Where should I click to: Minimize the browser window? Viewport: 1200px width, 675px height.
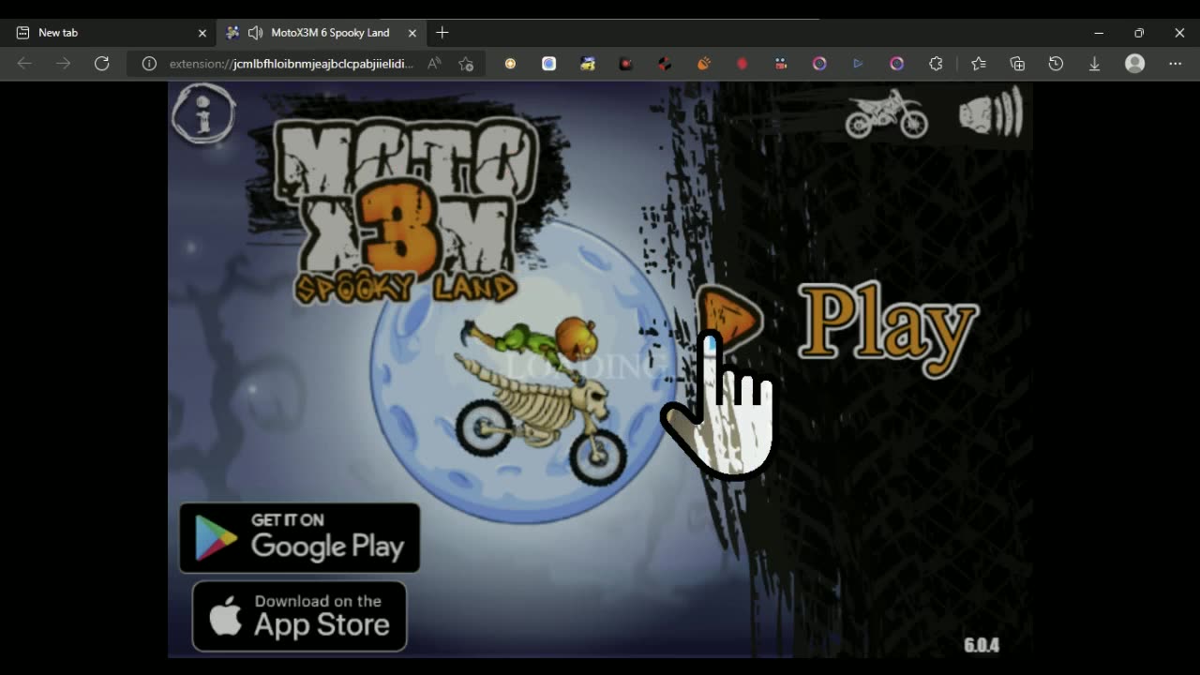point(1099,33)
